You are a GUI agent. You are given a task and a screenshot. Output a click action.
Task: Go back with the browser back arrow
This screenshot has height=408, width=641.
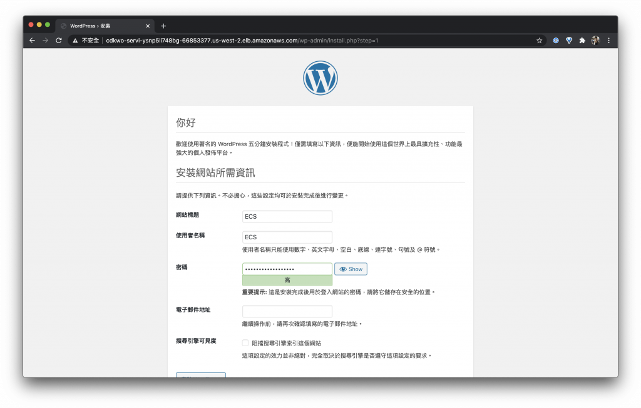point(33,41)
